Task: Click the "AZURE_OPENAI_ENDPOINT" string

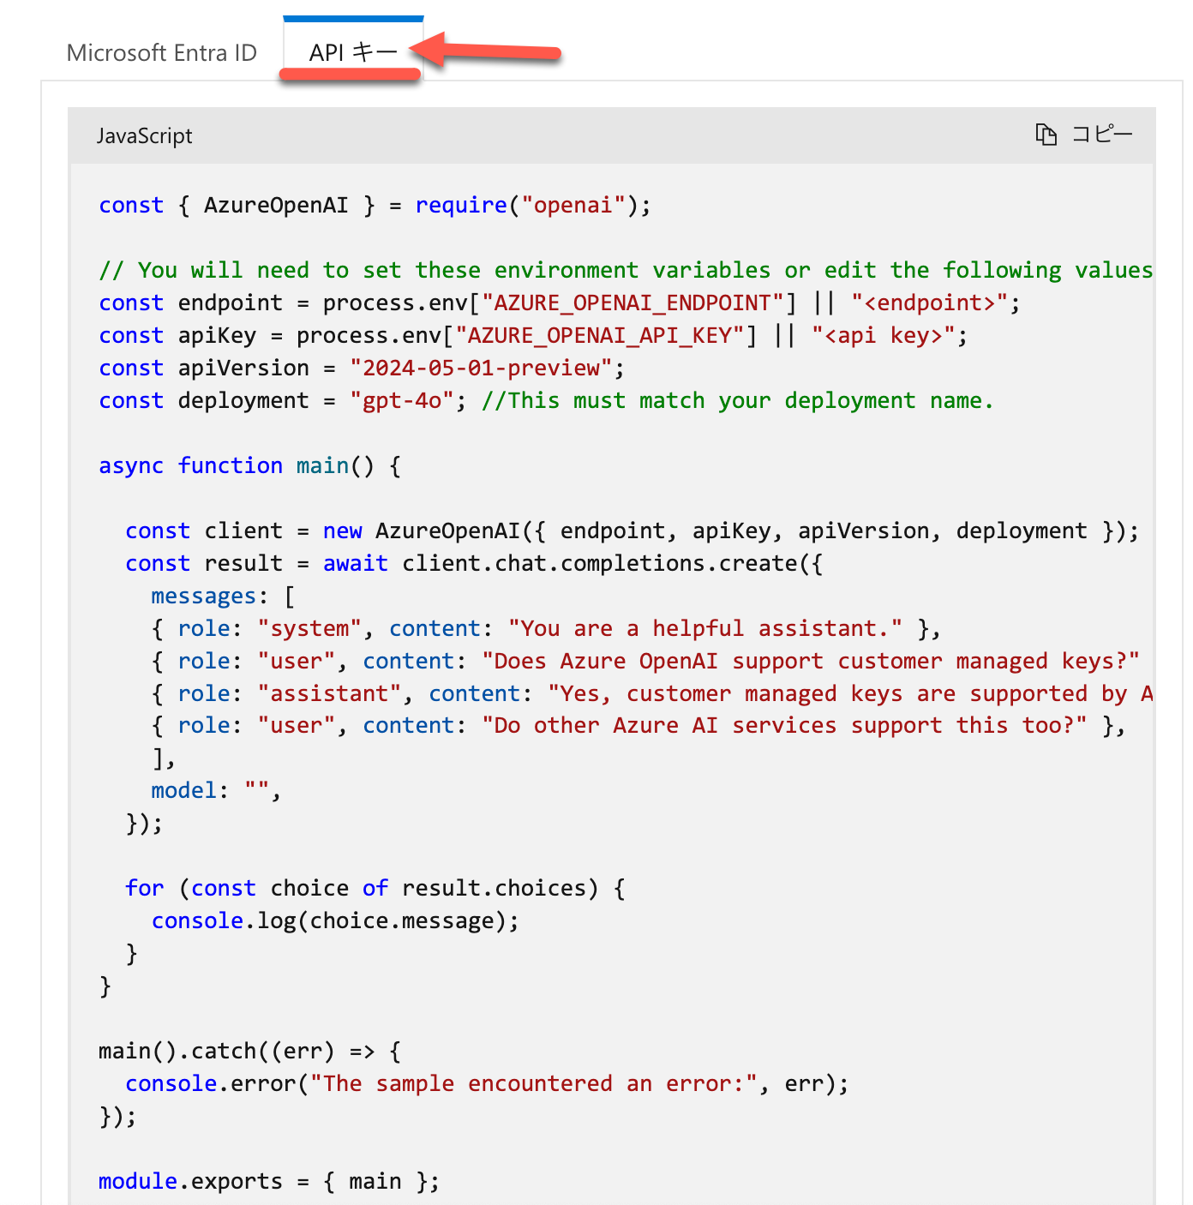Action: pyautogui.click(x=633, y=303)
